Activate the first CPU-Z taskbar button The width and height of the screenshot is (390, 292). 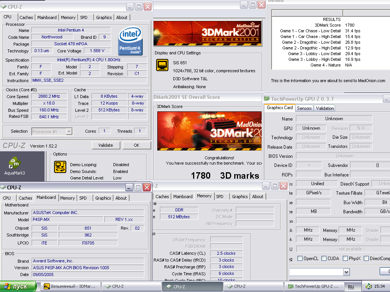(x=132, y=286)
